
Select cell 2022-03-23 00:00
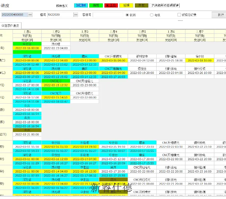[x=85, y=85]
